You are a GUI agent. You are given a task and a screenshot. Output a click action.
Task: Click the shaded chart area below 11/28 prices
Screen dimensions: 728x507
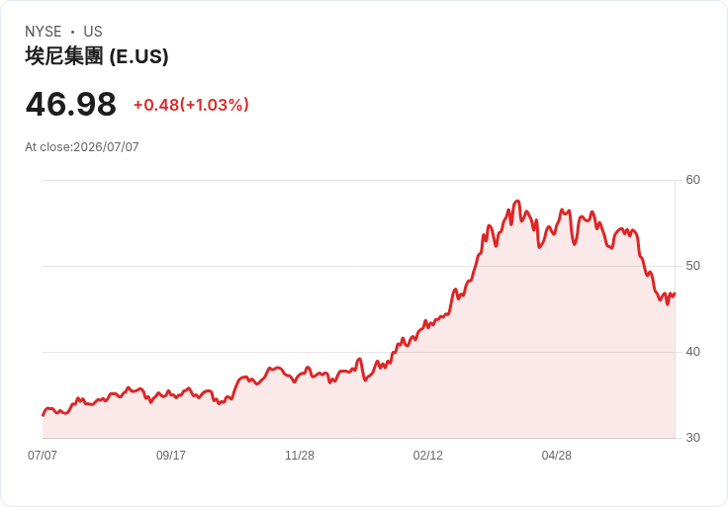[x=300, y=410]
